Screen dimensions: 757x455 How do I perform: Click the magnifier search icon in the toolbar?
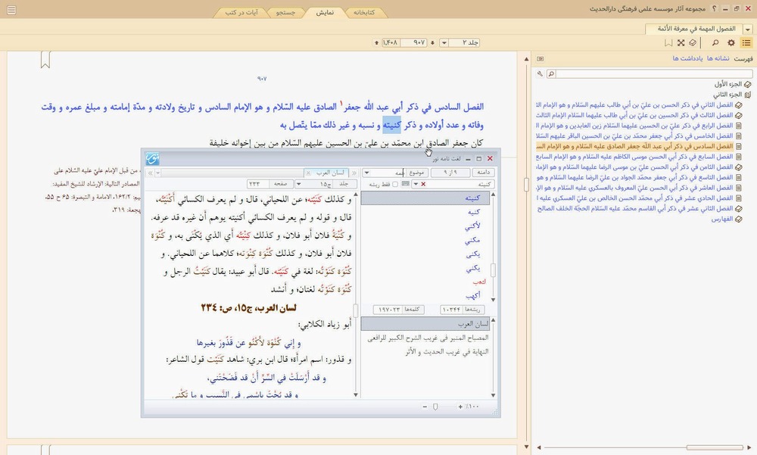coord(716,43)
